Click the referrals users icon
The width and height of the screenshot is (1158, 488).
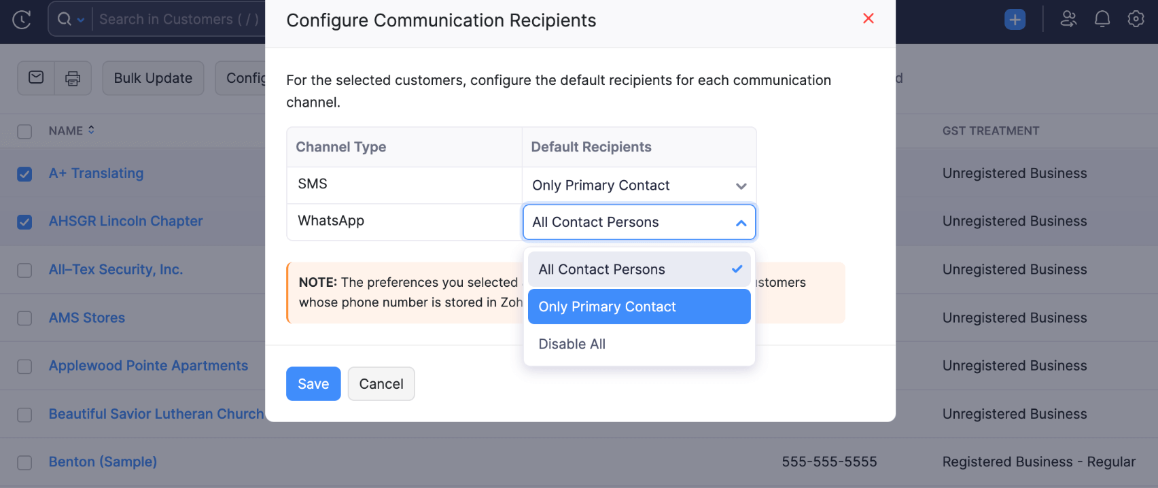pos(1068,20)
